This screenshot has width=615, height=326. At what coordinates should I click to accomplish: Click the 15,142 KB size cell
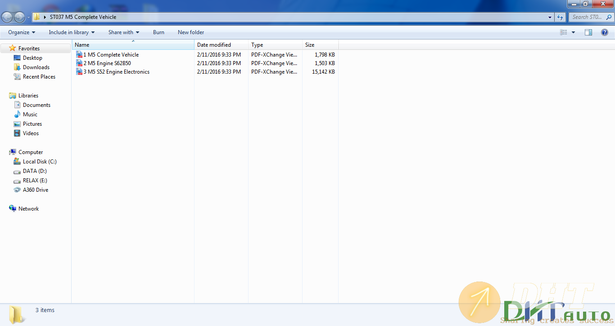tap(323, 72)
